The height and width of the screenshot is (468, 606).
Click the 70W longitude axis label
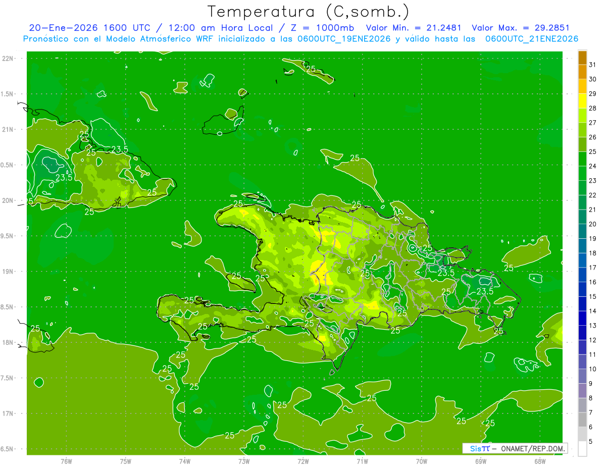(x=422, y=461)
